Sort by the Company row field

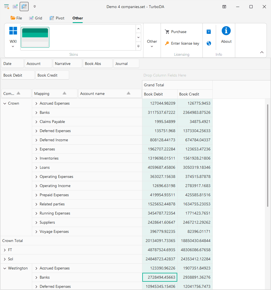(x=16, y=94)
